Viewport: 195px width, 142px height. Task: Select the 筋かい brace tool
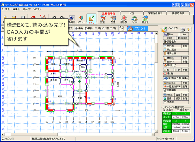point(172,62)
